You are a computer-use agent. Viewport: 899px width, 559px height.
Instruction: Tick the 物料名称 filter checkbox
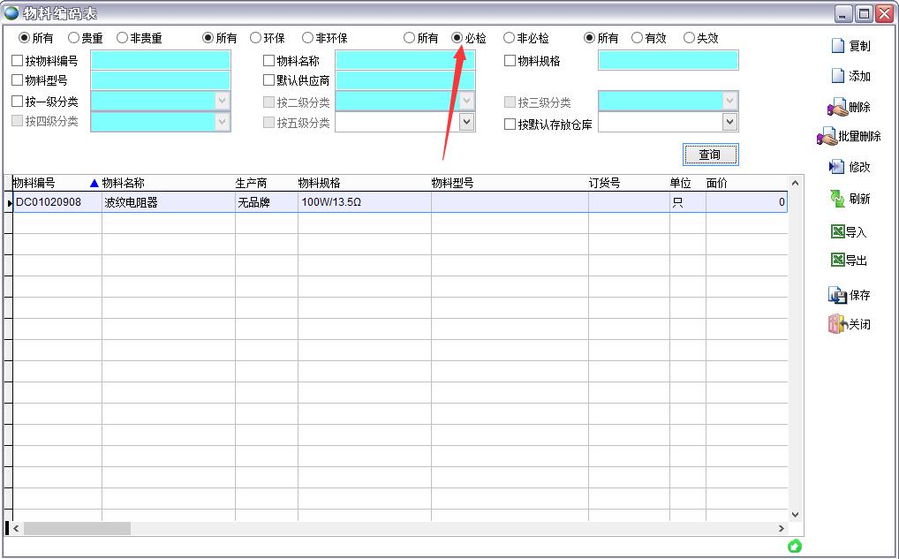269,61
